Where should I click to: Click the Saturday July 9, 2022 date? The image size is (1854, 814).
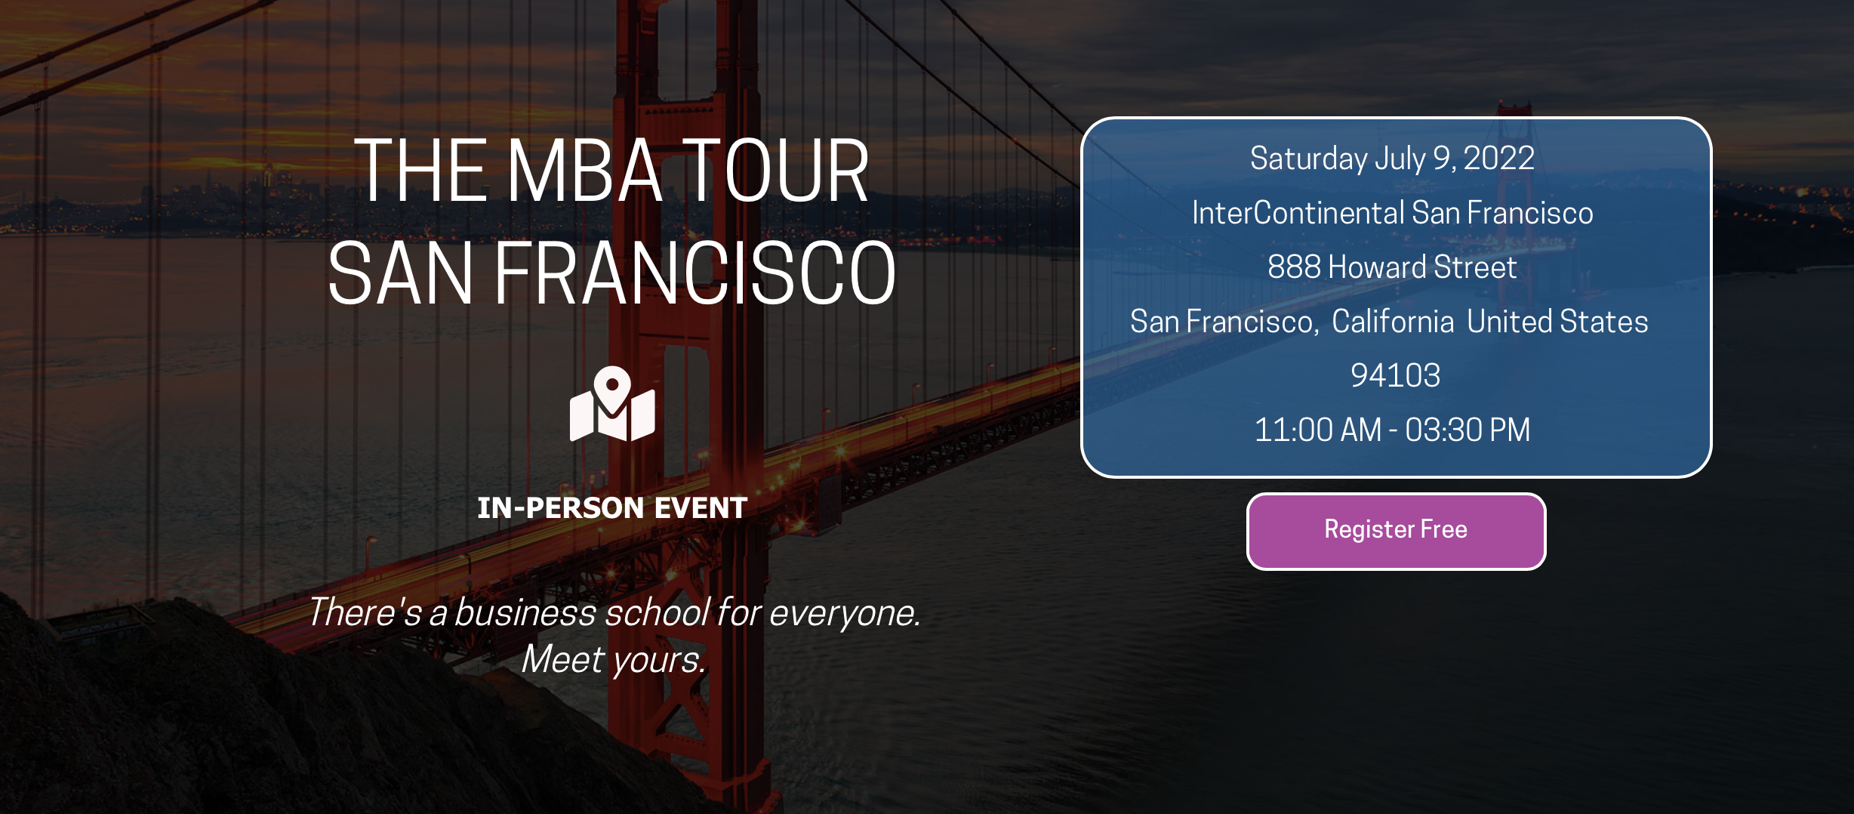click(1392, 159)
